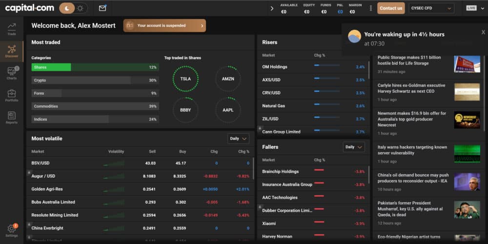
Task: Open Brainchip Holdings in Fallers
Action: coord(313,171)
